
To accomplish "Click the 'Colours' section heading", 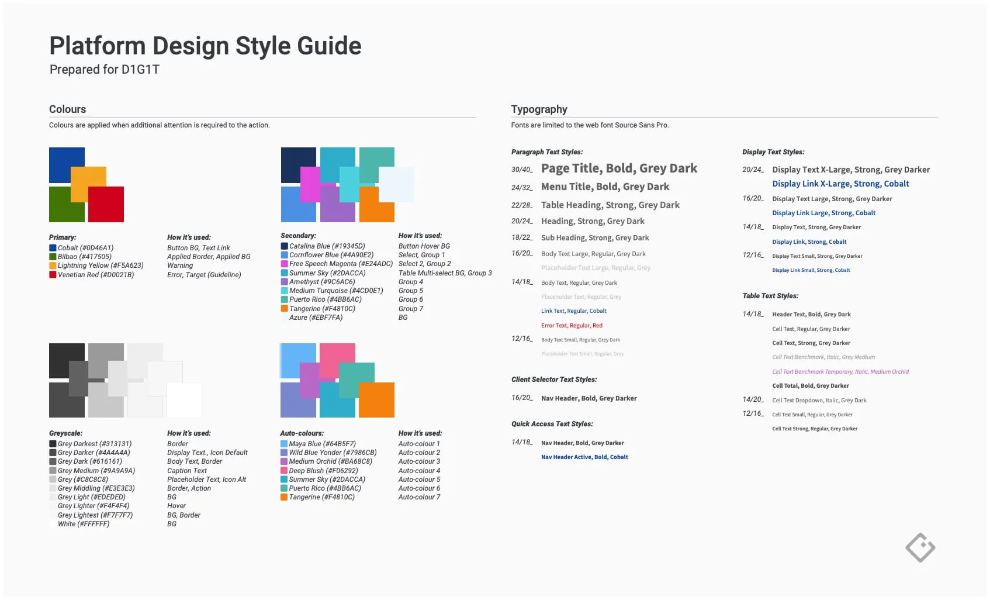I will tap(67, 109).
